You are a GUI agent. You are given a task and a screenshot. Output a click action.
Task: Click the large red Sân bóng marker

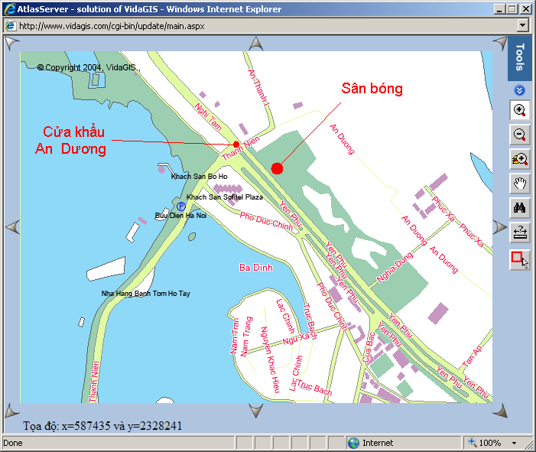coord(277,168)
